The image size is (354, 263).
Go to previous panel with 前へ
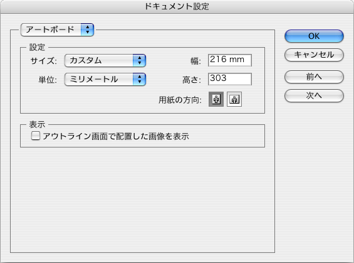click(x=314, y=77)
